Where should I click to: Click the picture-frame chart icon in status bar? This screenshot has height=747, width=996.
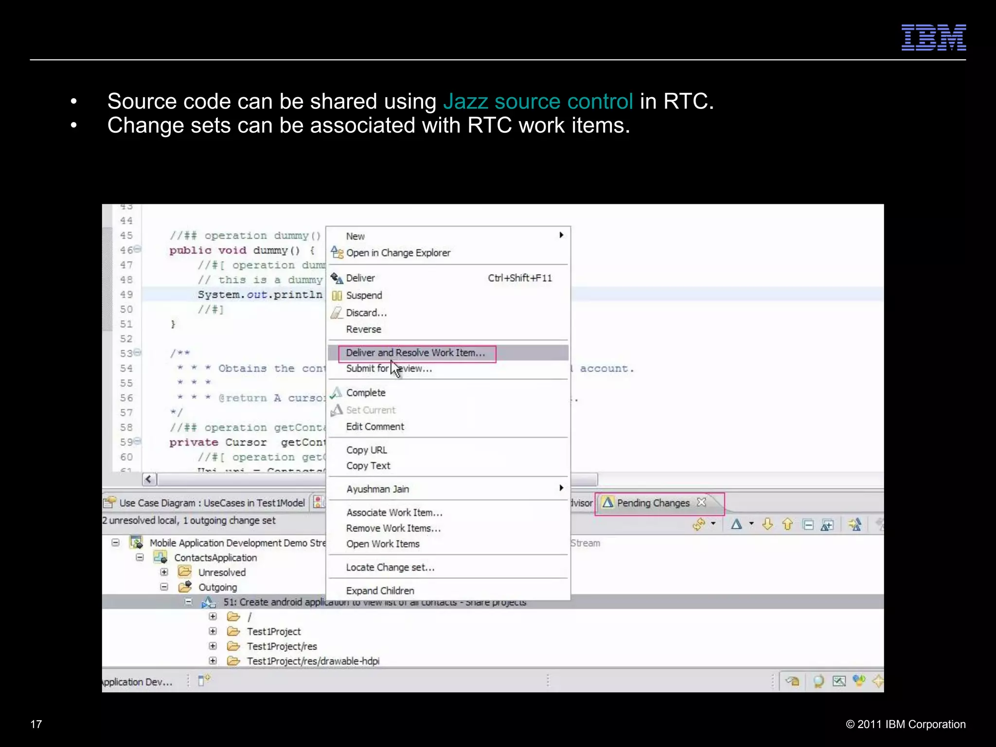[x=839, y=681]
